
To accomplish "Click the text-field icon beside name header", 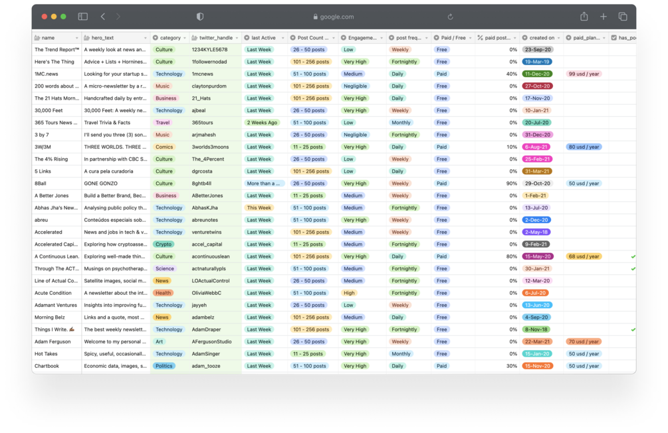I will coord(37,38).
